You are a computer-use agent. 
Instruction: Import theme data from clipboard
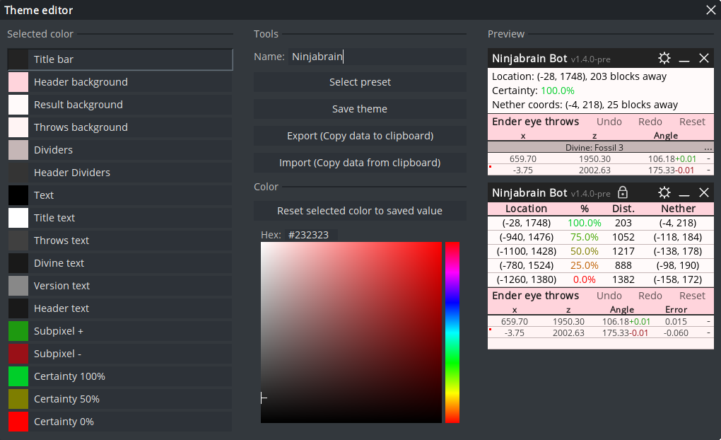pyautogui.click(x=360, y=163)
